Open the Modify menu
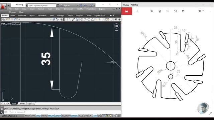 80,9
